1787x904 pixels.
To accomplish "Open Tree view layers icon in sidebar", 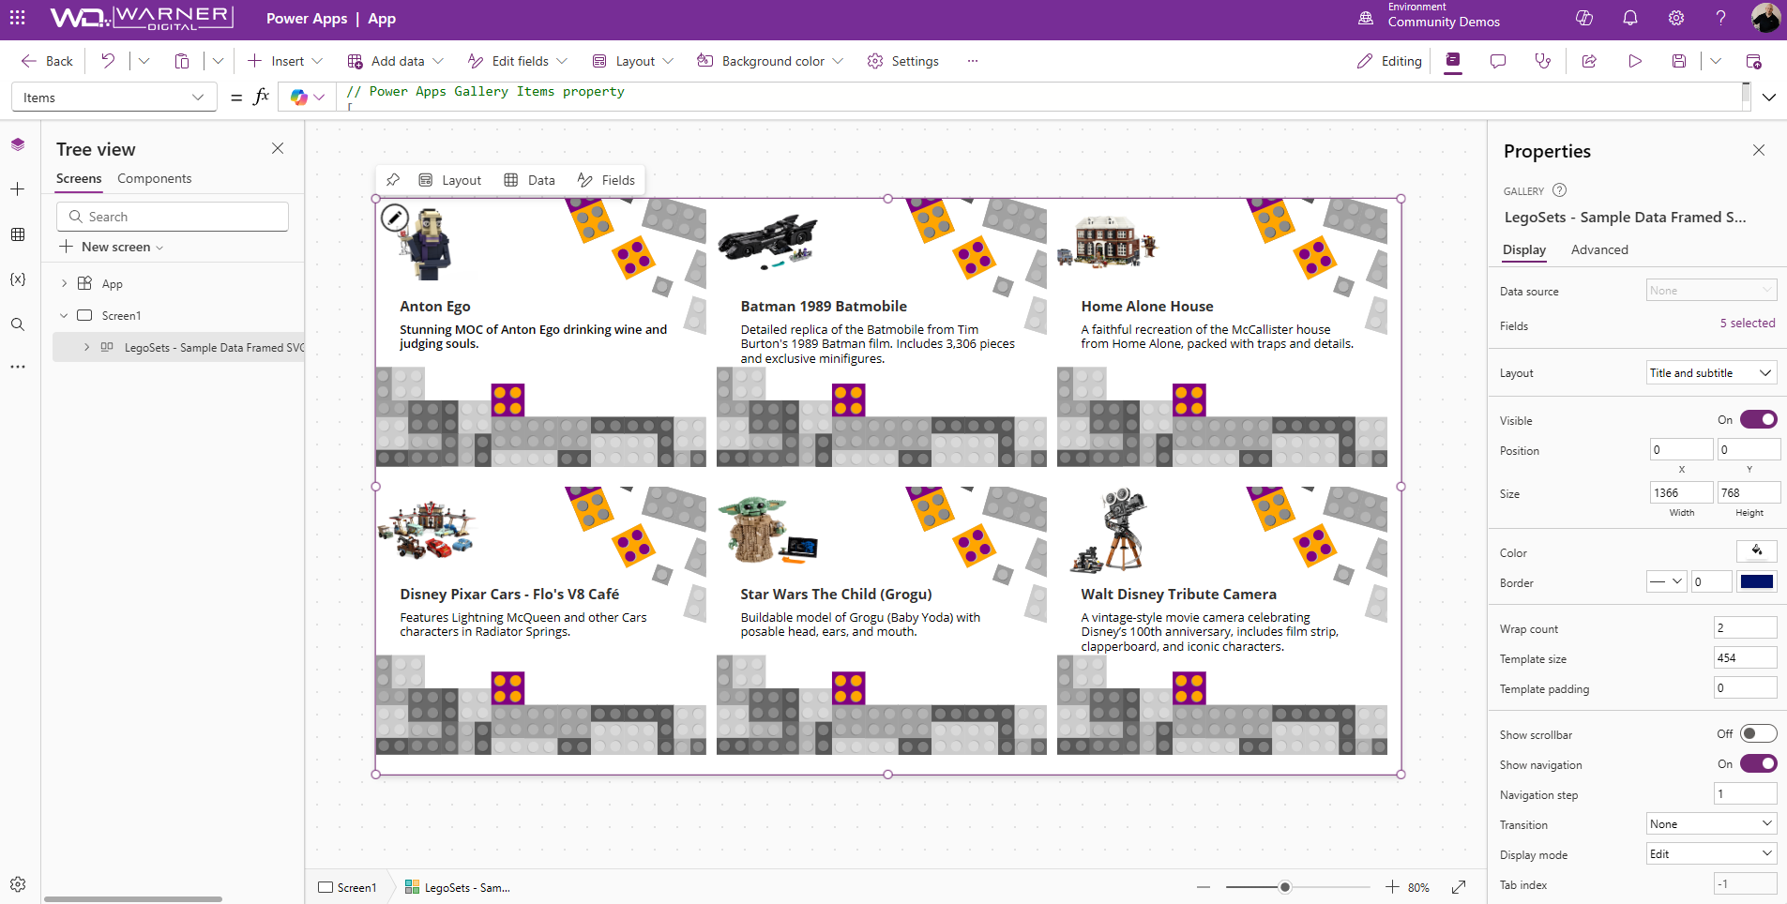I will pos(18,144).
